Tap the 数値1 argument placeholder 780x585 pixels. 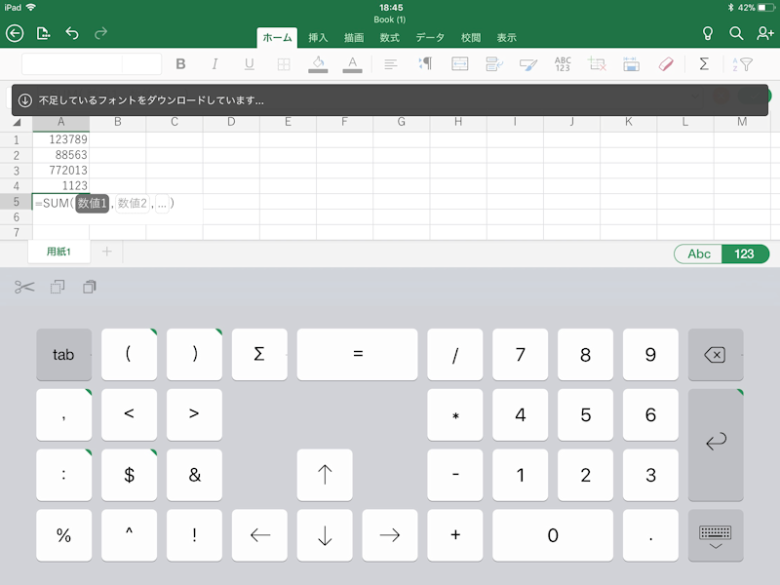(x=92, y=203)
